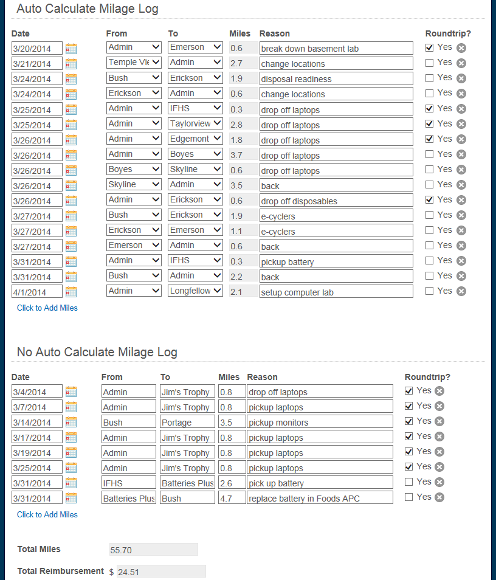Image resolution: width=496 pixels, height=580 pixels.
Task: Open calendar for the Admin to Edgemont row
Action: [x=71, y=140]
